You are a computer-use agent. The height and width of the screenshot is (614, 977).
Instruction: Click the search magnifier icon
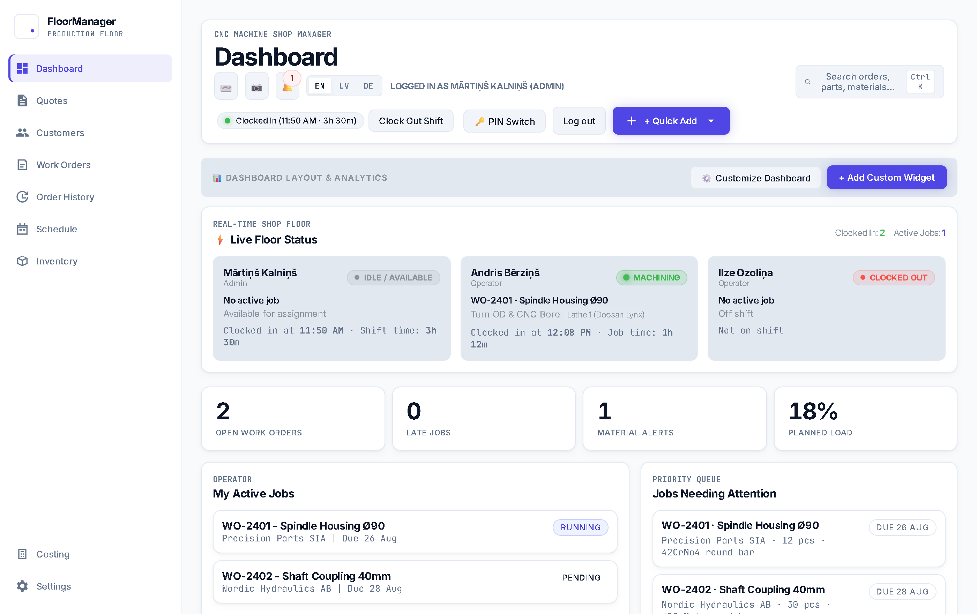807,82
